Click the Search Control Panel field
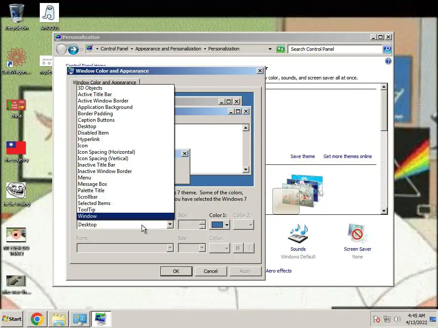The height and width of the screenshot is (328, 438). [334, 49]
